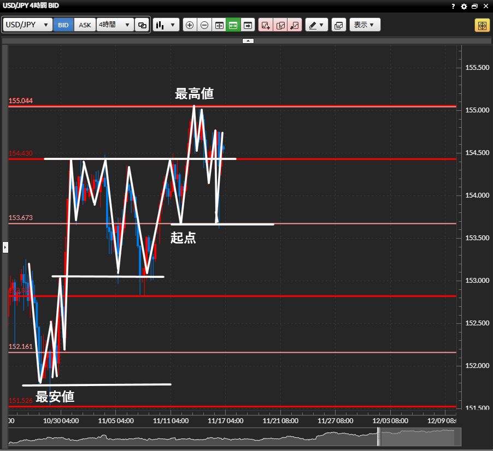Open the 表示 menu
The image size is (493, 451).
(x=365, y=25)
